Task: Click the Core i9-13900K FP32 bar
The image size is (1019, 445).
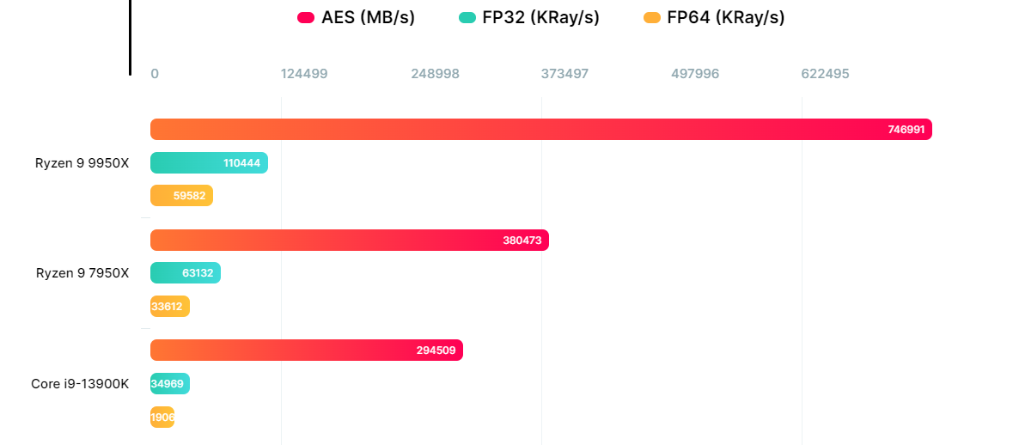Action: 169,384
